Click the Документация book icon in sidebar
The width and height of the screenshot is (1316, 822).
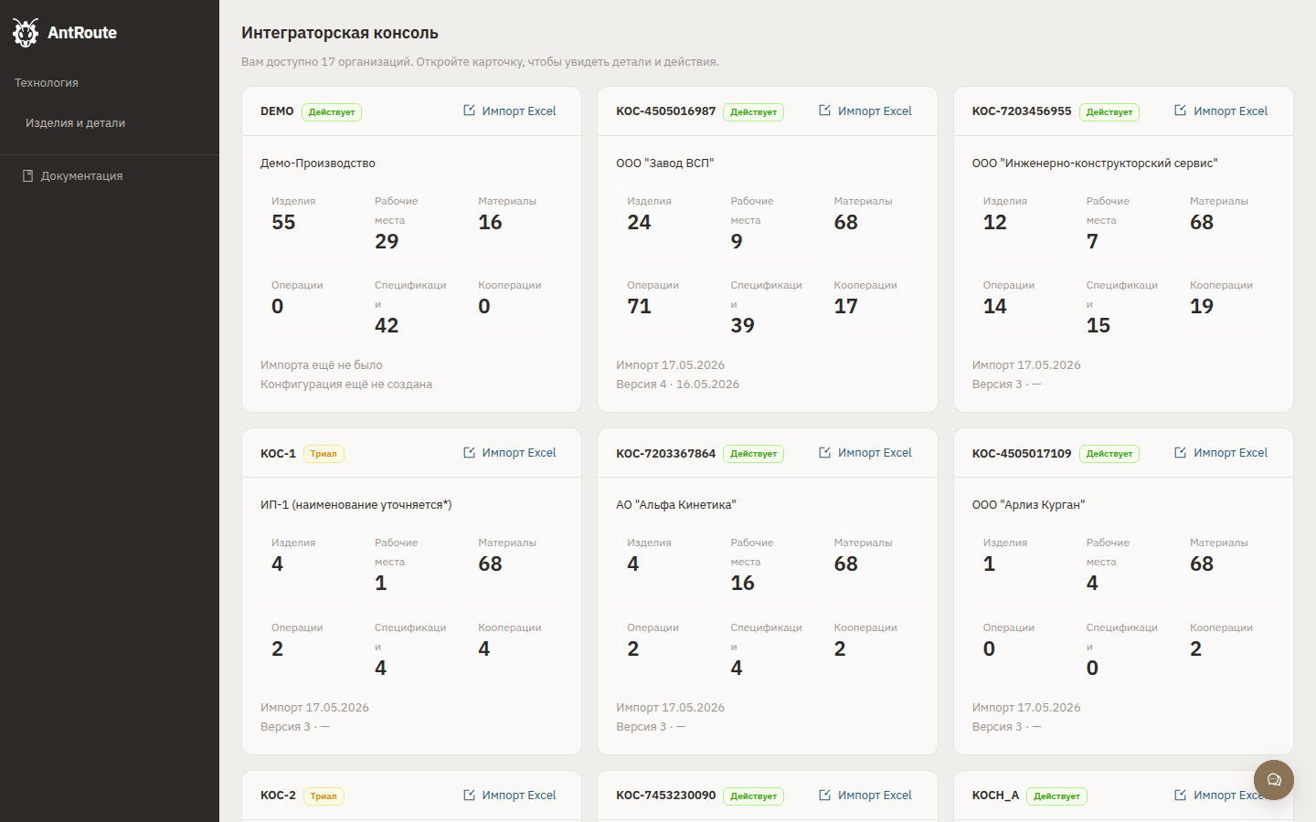click(28, 175)
